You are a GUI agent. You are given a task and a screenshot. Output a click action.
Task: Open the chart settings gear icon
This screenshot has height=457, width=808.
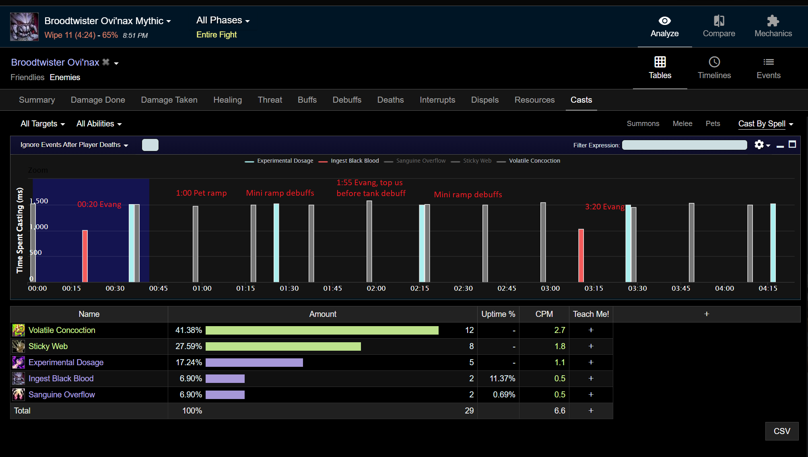pyautogui.click(x=759, y=145)
